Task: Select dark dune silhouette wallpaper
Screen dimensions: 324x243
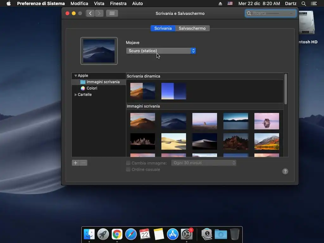Action: 205,141
